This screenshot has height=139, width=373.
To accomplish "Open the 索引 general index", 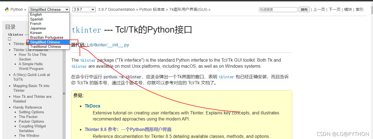I will pyautogui.click(x=359, y=9).
